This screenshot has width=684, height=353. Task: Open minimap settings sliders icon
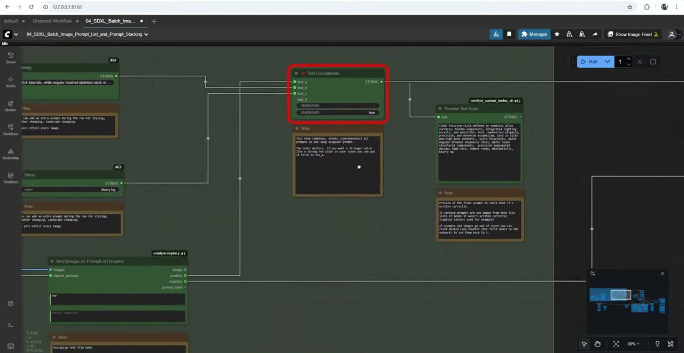[x=593, y=274]
